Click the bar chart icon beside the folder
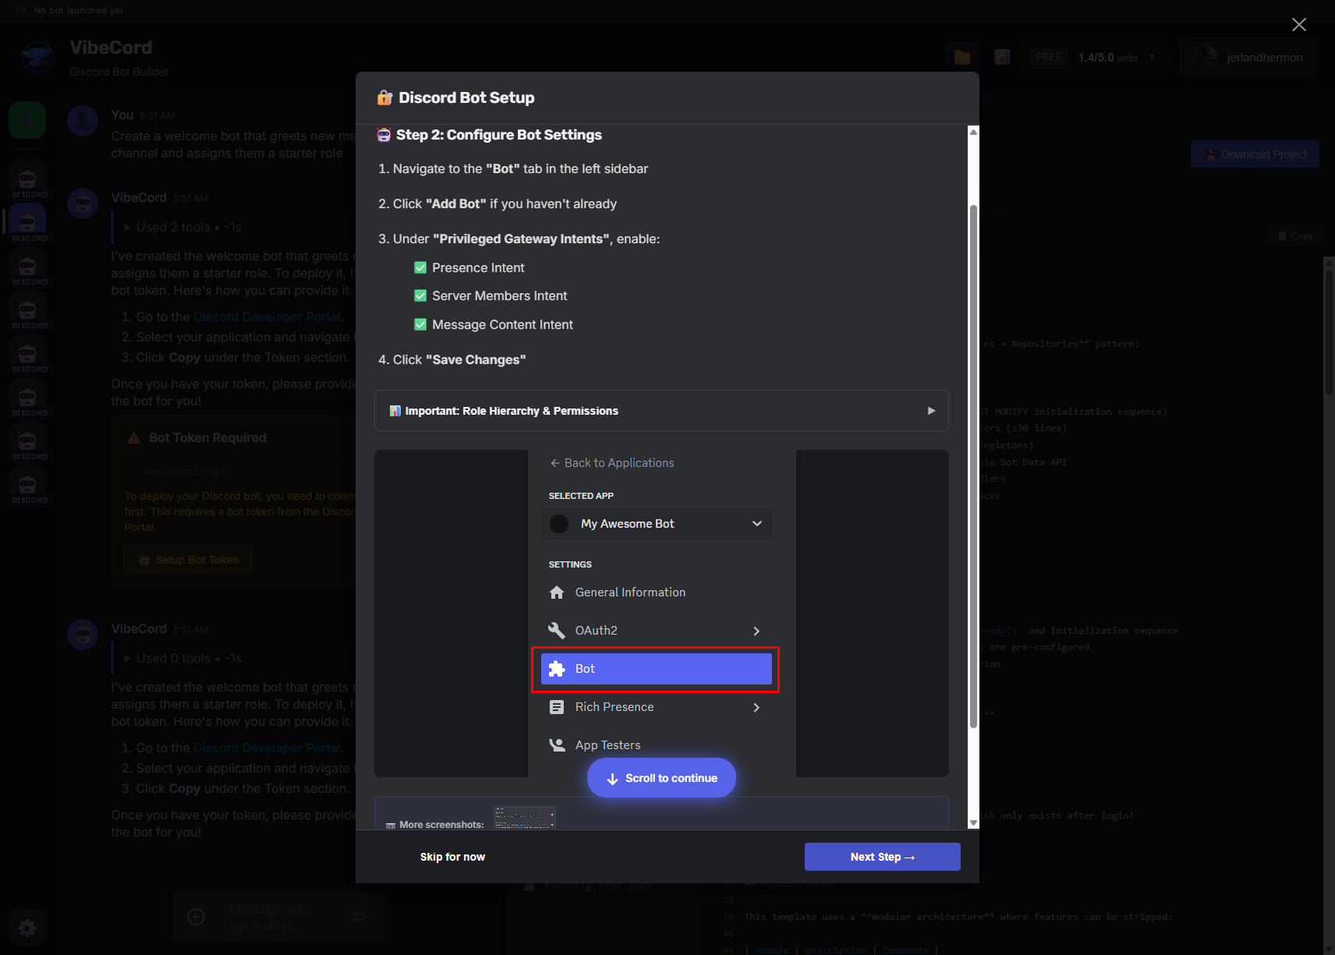 click(1002, 57)
